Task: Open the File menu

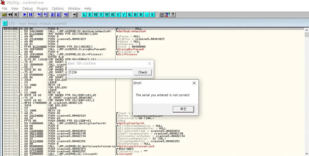Action: pos(4,9)
